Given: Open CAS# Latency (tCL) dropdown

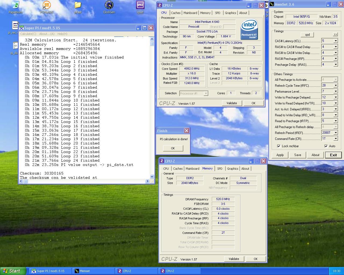Looking at the screenshot, I should click(336, 41).
